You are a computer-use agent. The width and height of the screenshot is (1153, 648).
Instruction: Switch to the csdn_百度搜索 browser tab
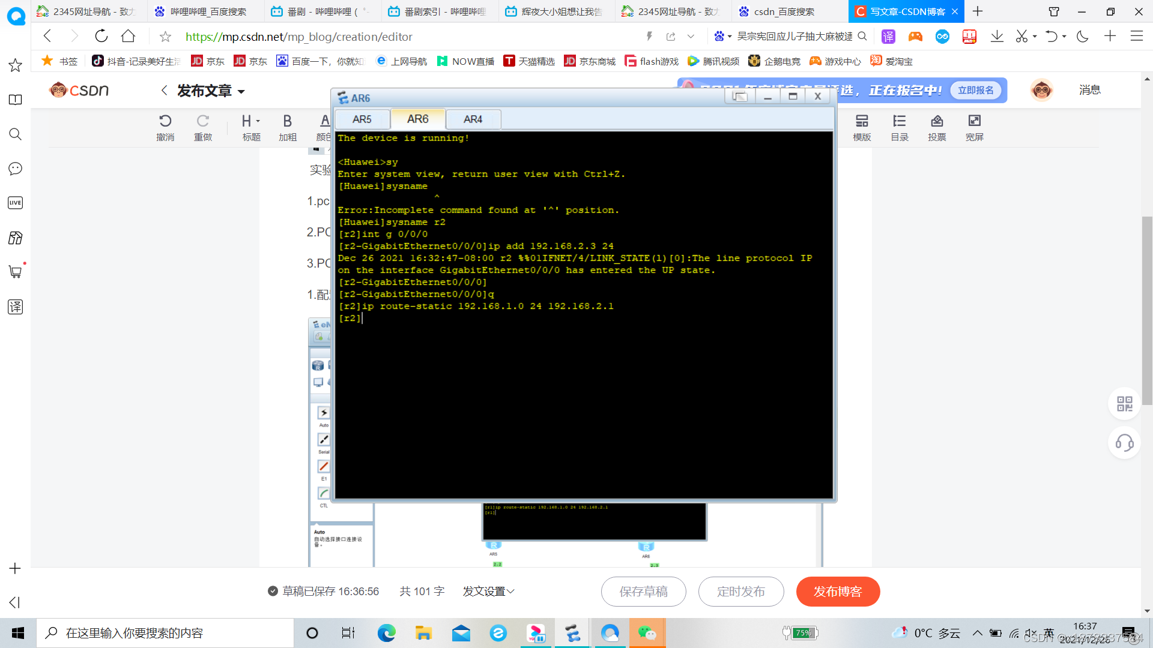(x=784, y=11)
